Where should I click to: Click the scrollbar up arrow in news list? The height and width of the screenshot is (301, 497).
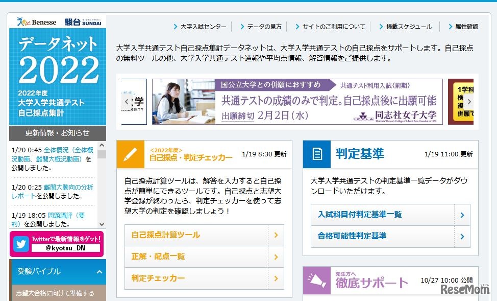(102, 145)
